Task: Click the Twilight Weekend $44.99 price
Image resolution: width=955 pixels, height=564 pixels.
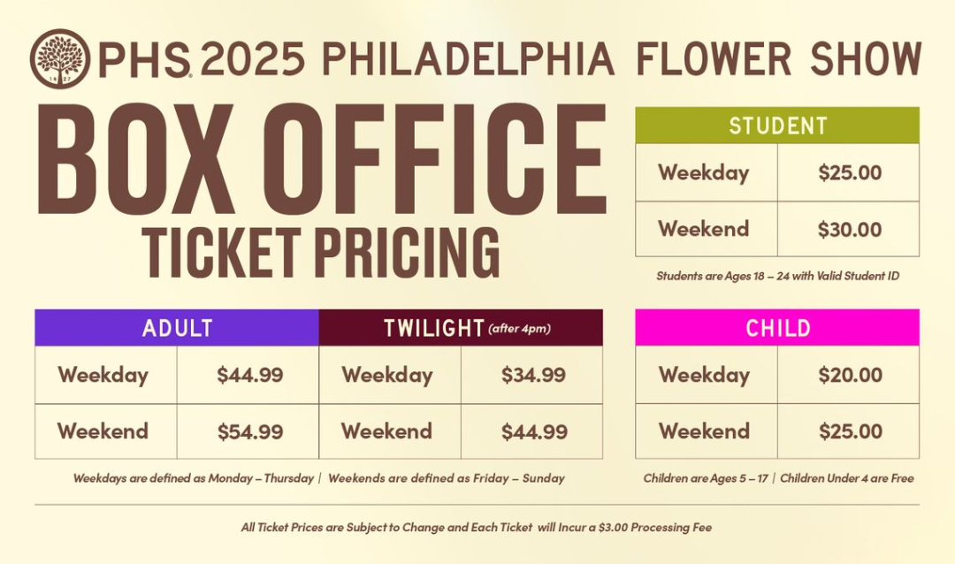Action: 534,431
